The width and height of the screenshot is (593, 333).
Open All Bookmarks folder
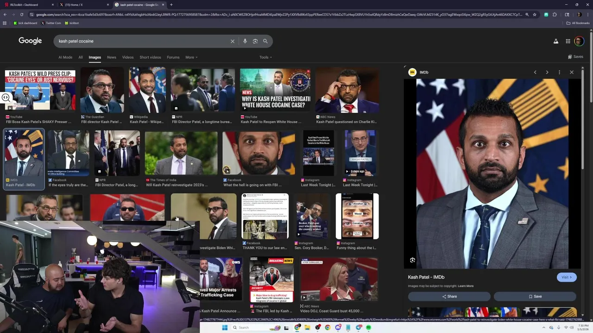[x=578, y=23]
